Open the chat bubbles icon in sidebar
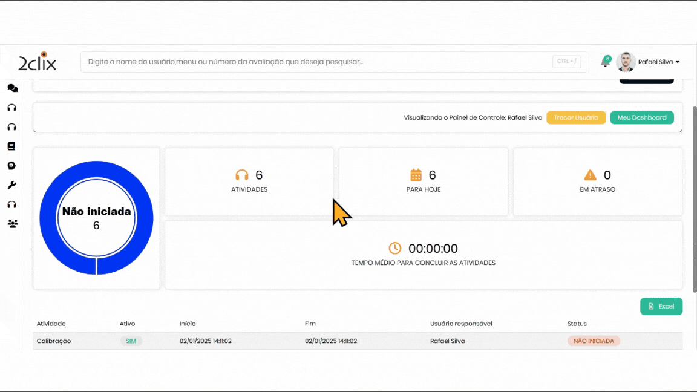 click(12, 88)
